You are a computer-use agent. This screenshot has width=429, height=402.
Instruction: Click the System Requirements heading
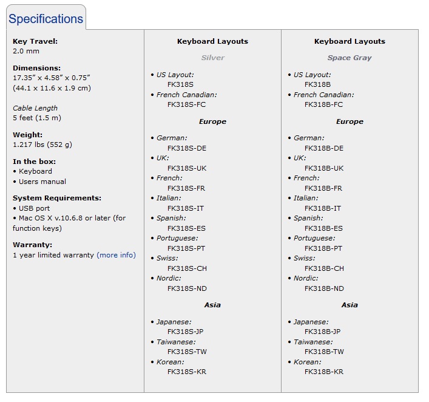click(x=57, y=198)
